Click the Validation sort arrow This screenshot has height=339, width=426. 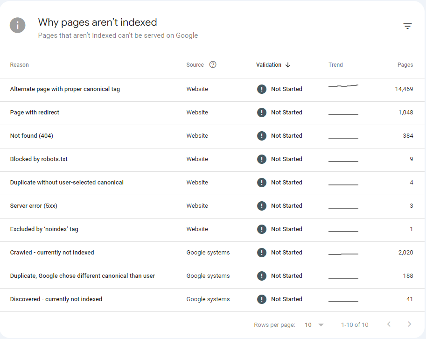coord(288,65)
